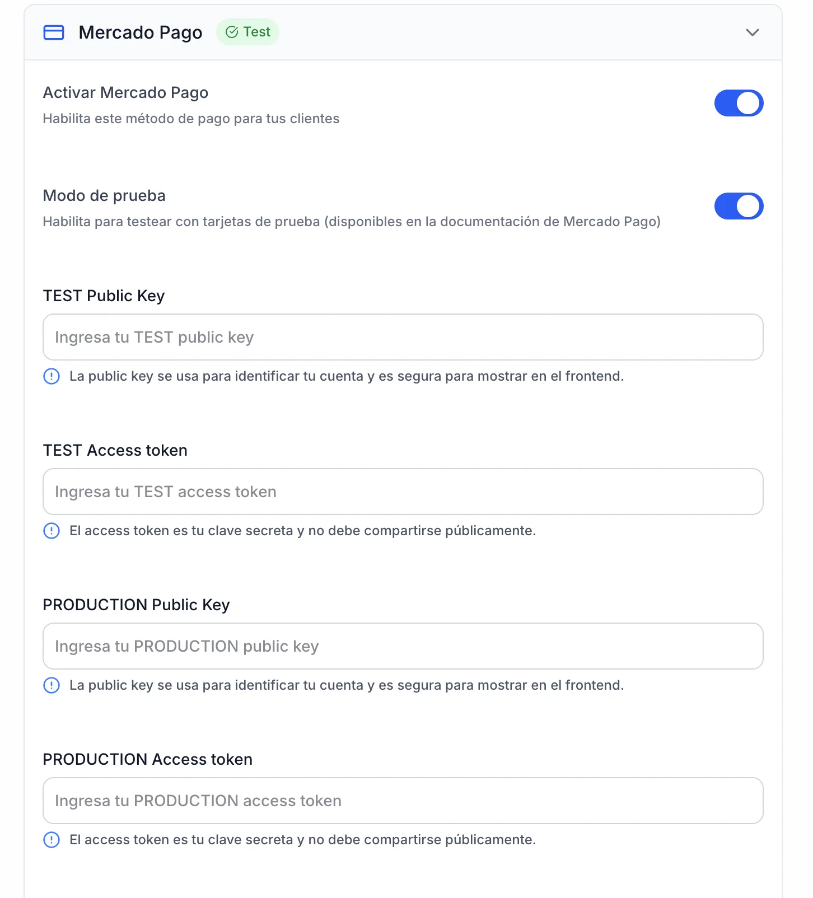The image size is (813, 898).
Task: Click info icon below TEST Public Key
Action: click(52, 376)
